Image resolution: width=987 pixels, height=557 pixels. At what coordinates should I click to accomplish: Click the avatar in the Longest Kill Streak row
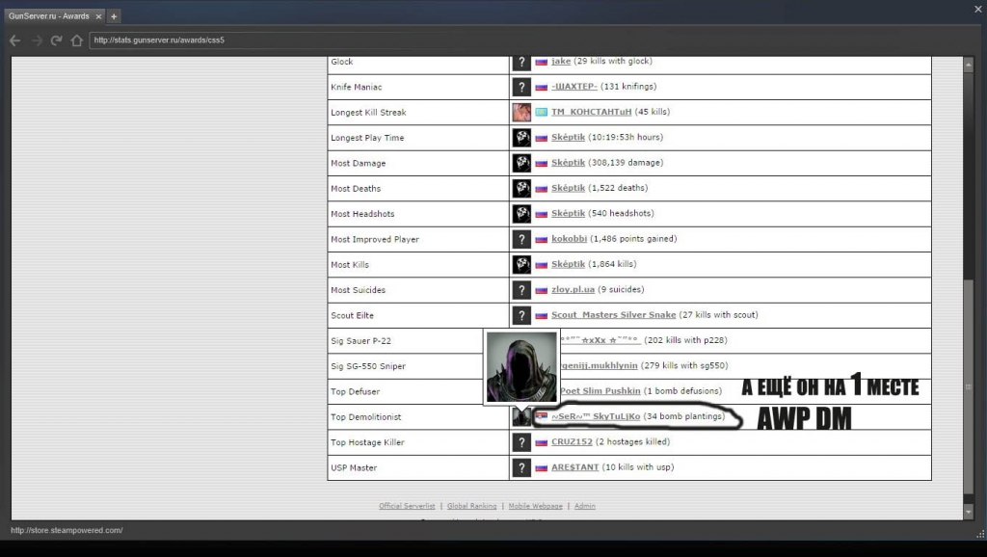coord(521,112)
